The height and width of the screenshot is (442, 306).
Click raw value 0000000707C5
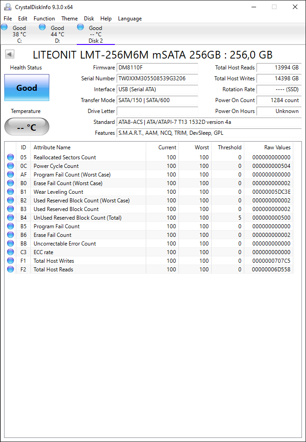[x=271, y=261]
